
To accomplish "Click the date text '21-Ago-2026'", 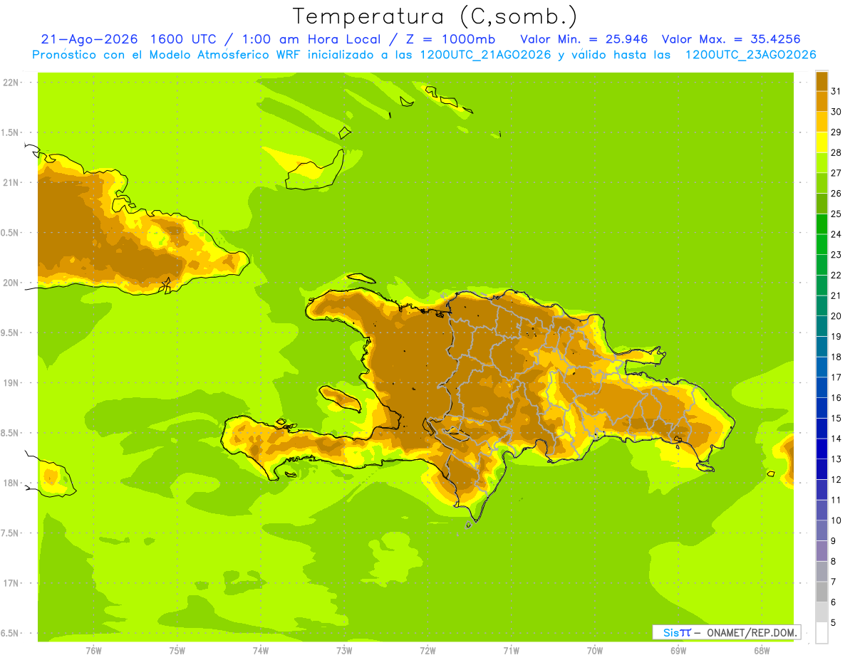I will point(89,39).
